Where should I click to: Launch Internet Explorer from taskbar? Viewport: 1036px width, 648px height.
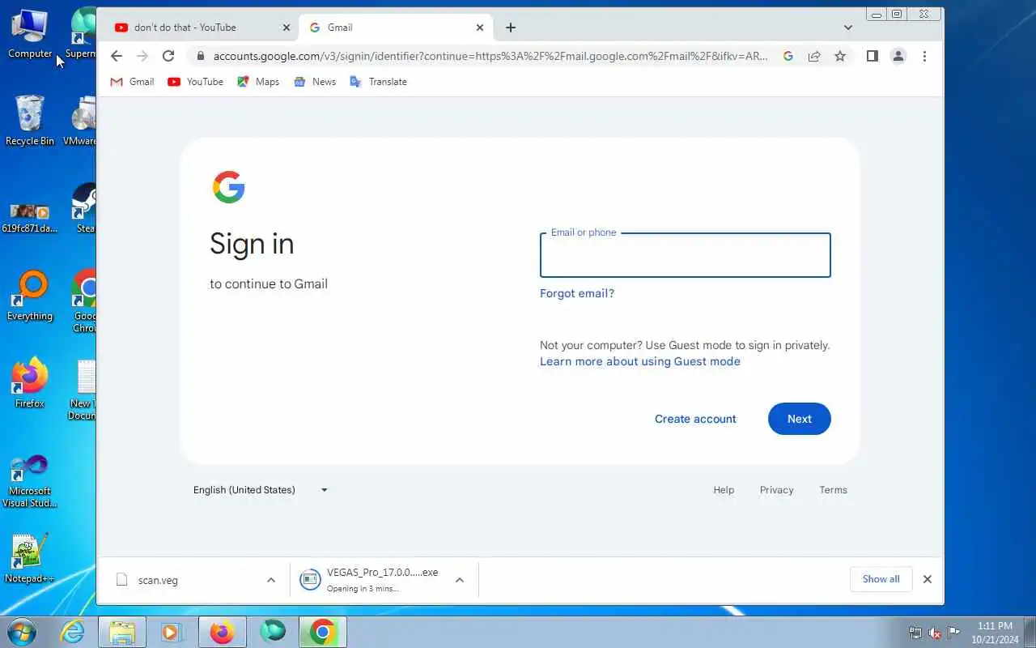[73, 632]
